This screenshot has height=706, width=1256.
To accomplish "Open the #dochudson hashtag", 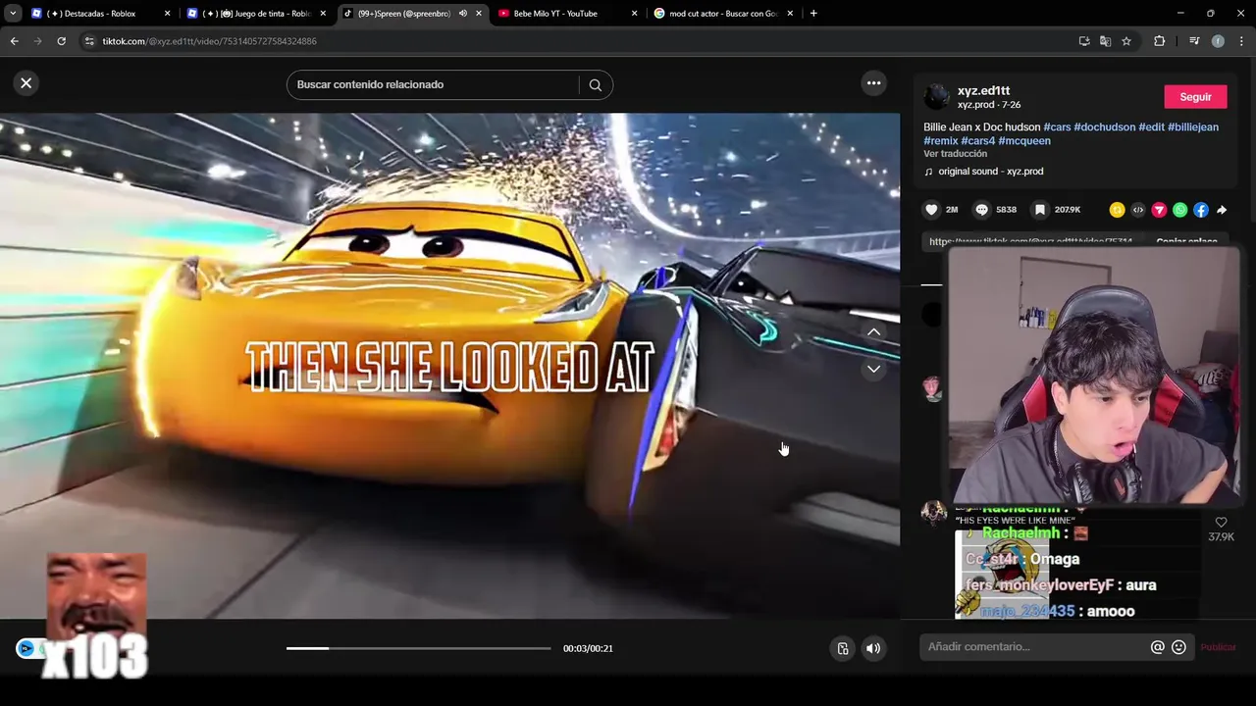I will [1105, 127].
